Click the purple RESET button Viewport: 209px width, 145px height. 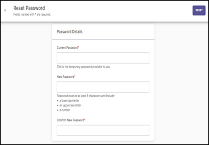click(x=199, y=10)
